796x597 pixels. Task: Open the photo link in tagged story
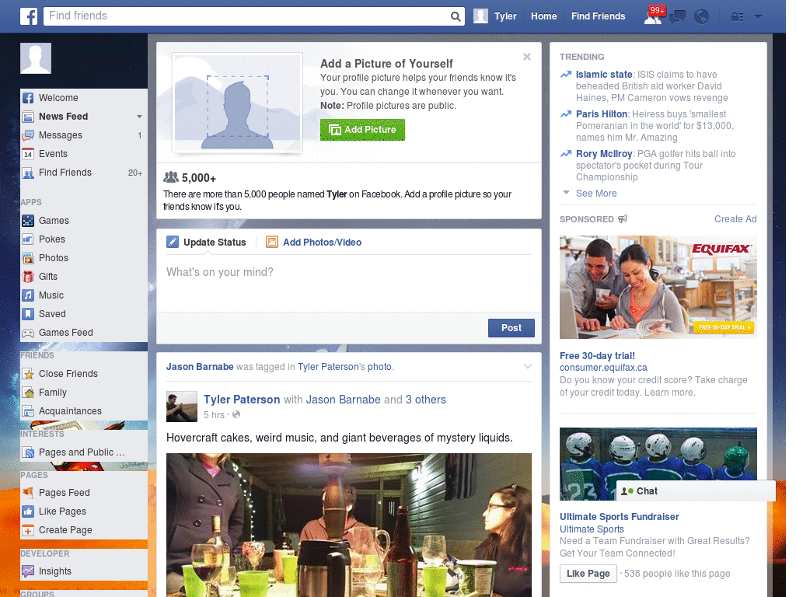[x=379, y=367]
